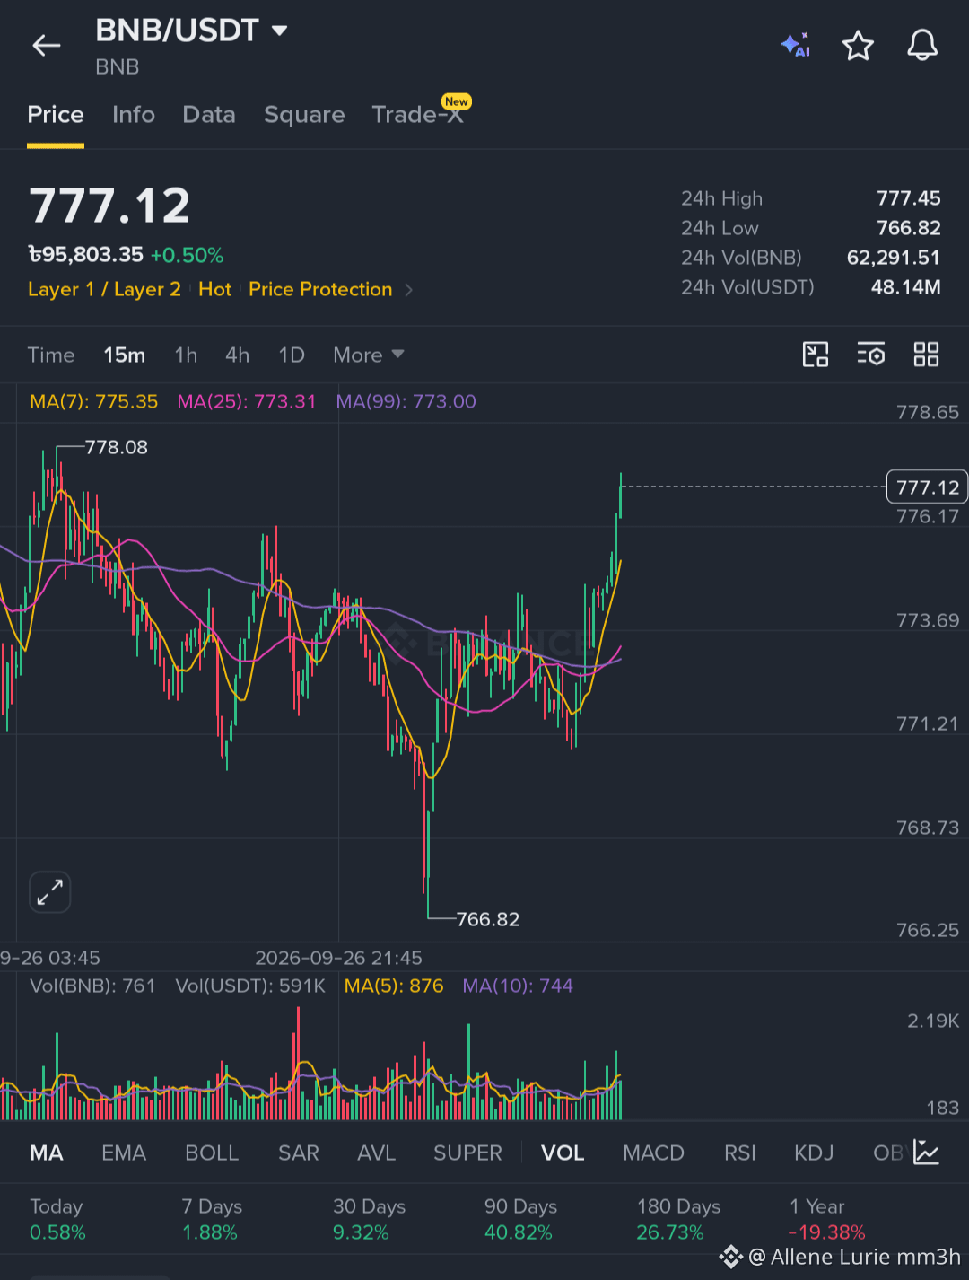Open picture-in-picture chart icon
The height and width of the screenshot is (1280, 969).
(x=816, y=355)
